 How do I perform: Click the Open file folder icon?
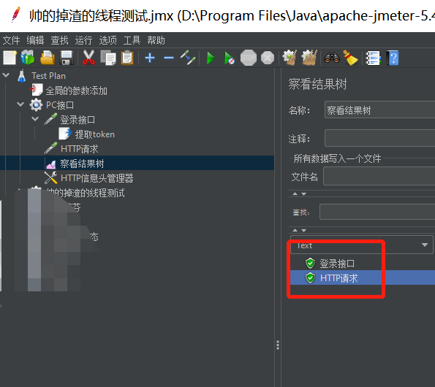point(48,58)
